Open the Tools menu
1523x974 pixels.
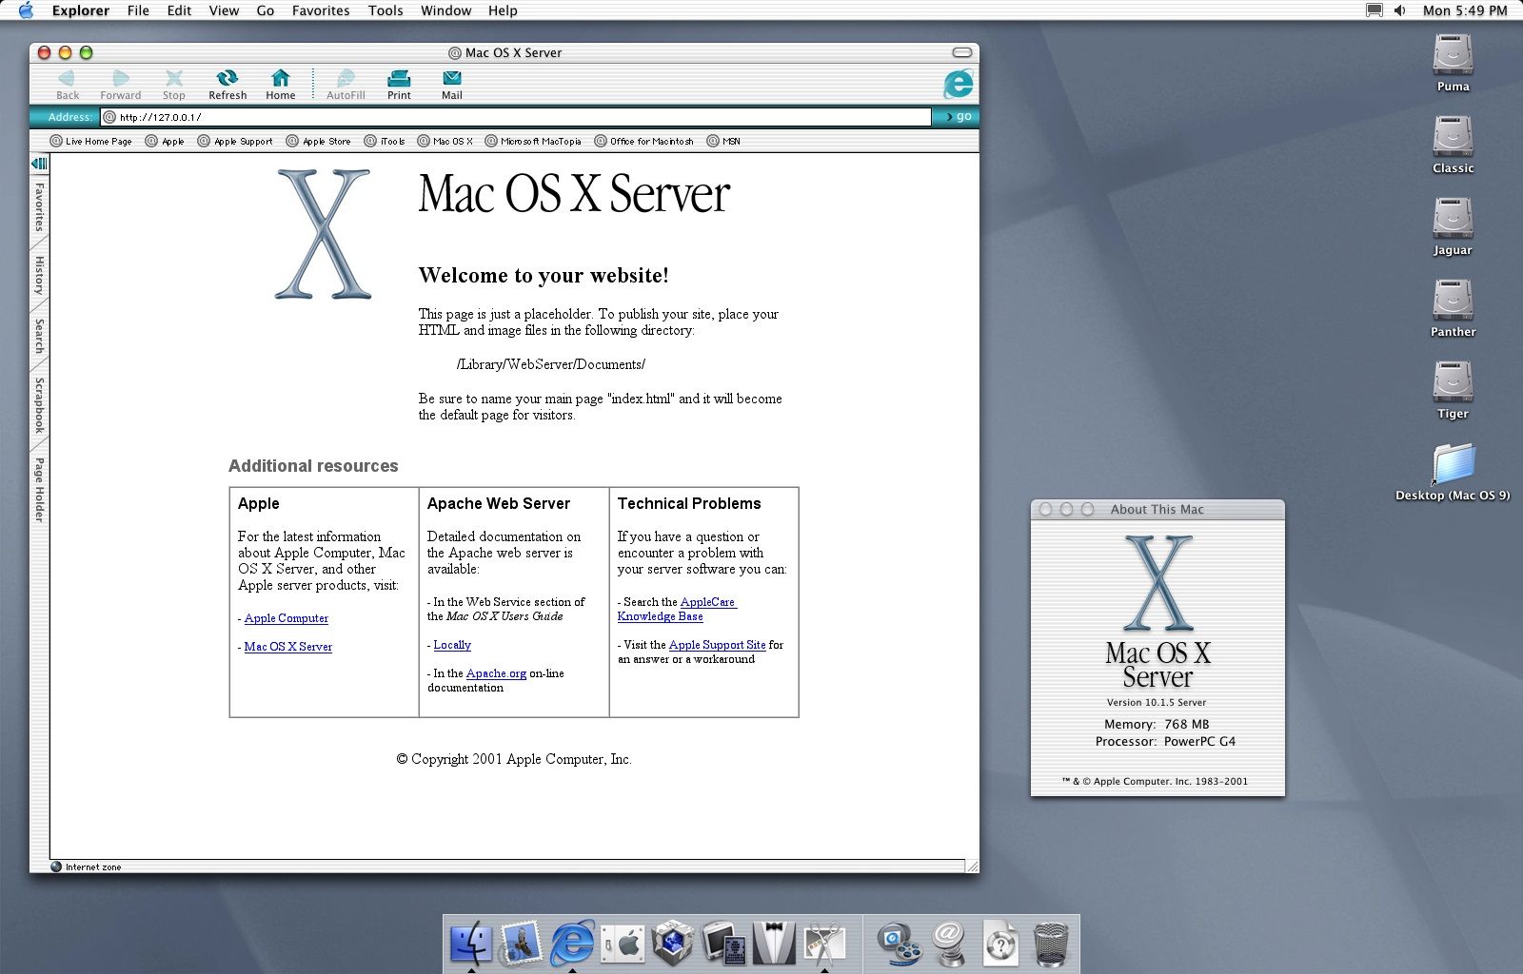click(x=386, y=10)
